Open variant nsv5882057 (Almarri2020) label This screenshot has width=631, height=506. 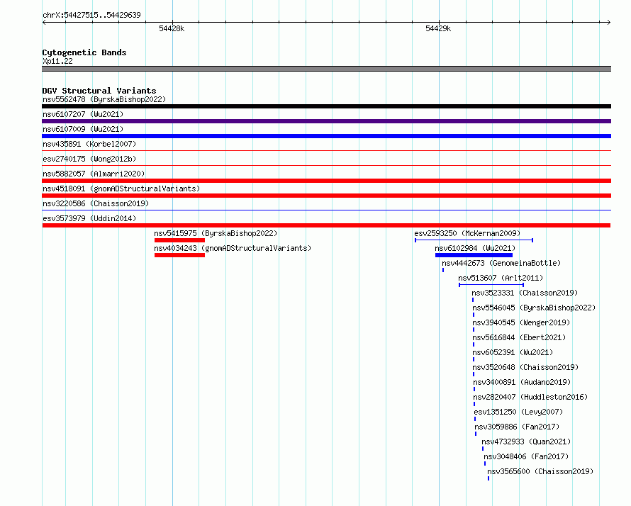coord(94,174)
